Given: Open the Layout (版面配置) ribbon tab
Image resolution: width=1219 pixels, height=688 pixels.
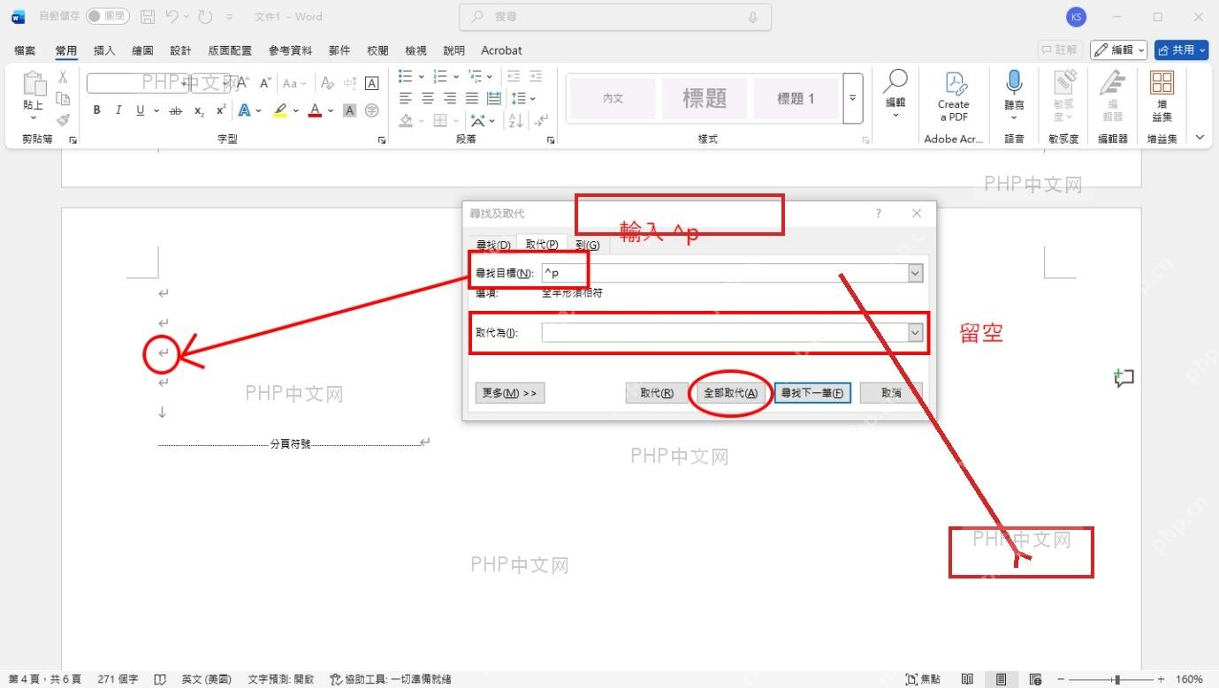Looking at the screenshot, I should tap(230, 50).
